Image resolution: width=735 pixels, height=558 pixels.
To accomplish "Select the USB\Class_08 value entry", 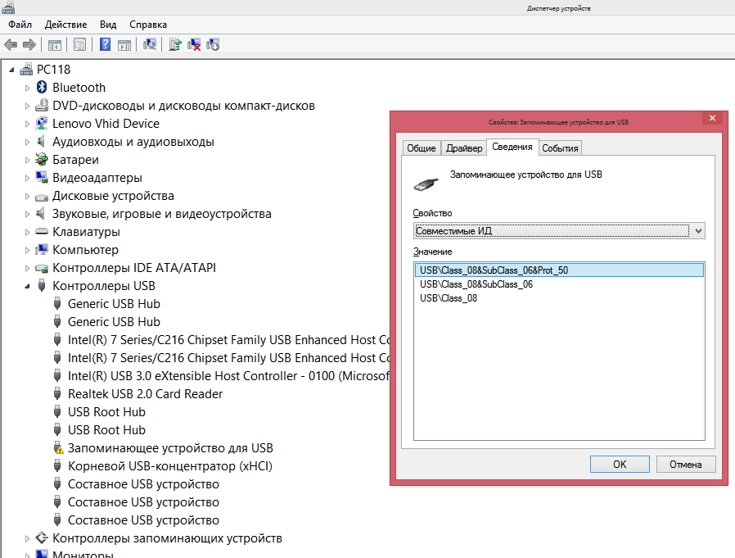I will point(449,298).
